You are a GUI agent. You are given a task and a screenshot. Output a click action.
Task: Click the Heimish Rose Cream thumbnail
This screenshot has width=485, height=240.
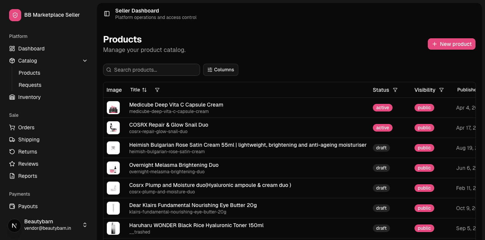[113, 148]
